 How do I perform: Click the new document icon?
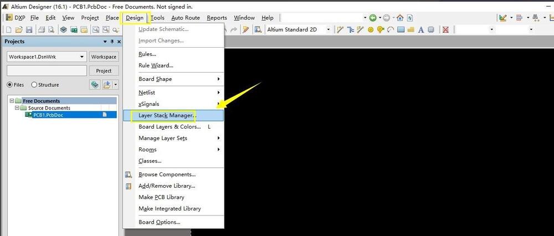[9, 30]
